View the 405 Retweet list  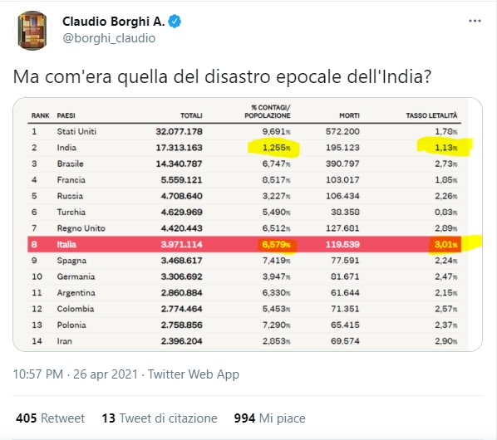51,418
